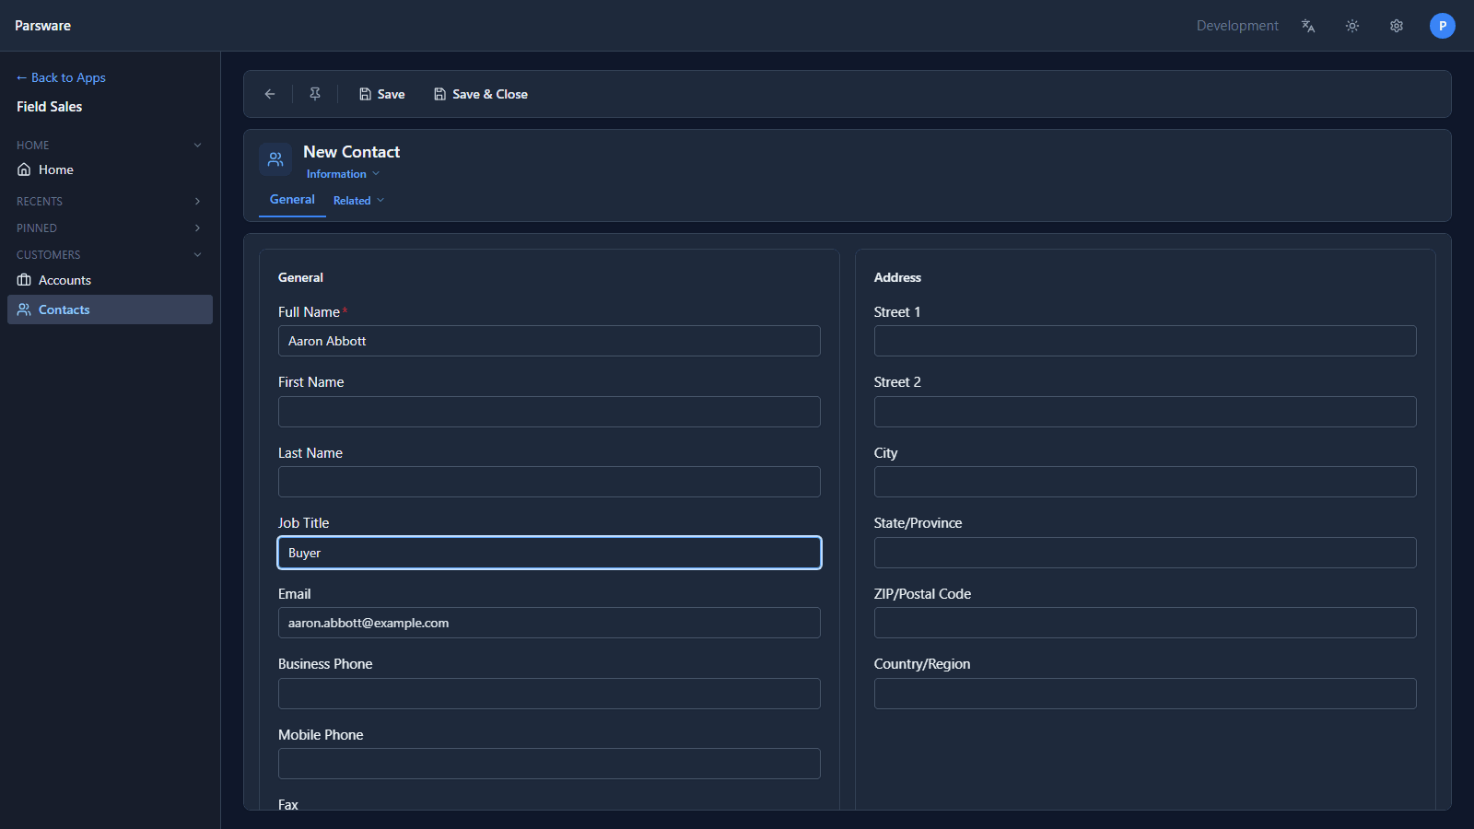Toggle the light/dark theme sun icon

tap(1352, 26)
